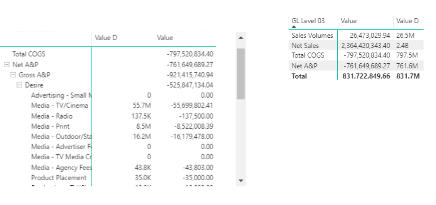This screenshot has height=205, width=436.
Task: Click the value -525,847,134.04
Action: 190,85
